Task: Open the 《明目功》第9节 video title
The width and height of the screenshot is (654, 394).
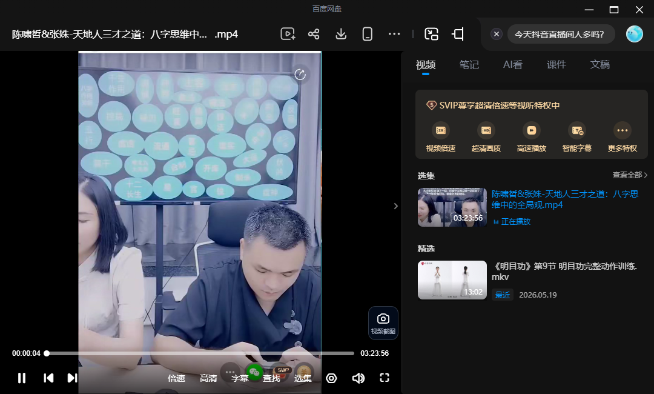Action: [564, 272]
